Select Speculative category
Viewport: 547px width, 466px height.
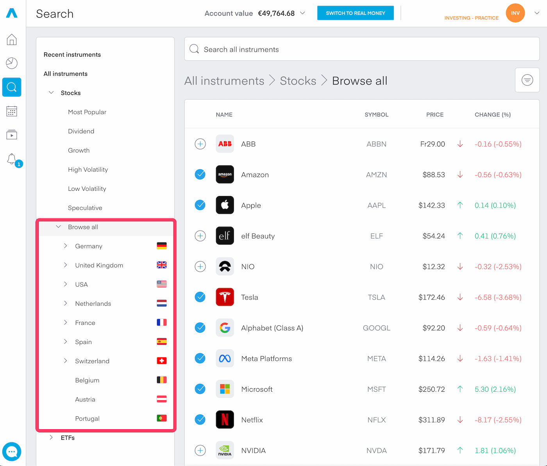click(85, 208)
